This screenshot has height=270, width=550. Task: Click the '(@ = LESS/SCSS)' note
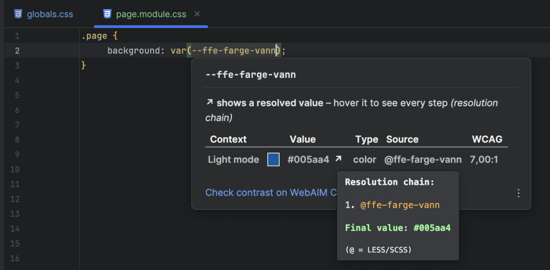(378, 250)
